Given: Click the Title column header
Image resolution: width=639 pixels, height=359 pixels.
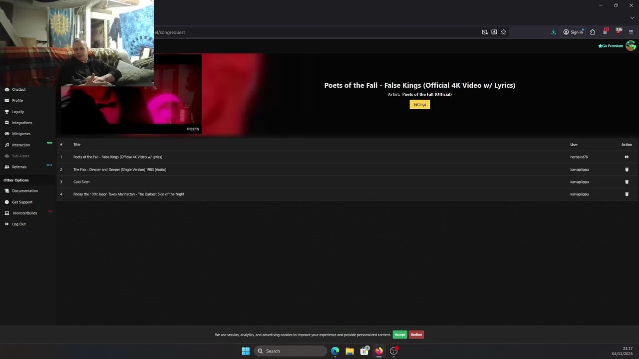Looking at the screenshot, I should point(77,145).
